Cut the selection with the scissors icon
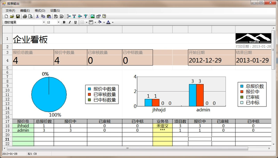Screen dimensions: 278x158 37,16
